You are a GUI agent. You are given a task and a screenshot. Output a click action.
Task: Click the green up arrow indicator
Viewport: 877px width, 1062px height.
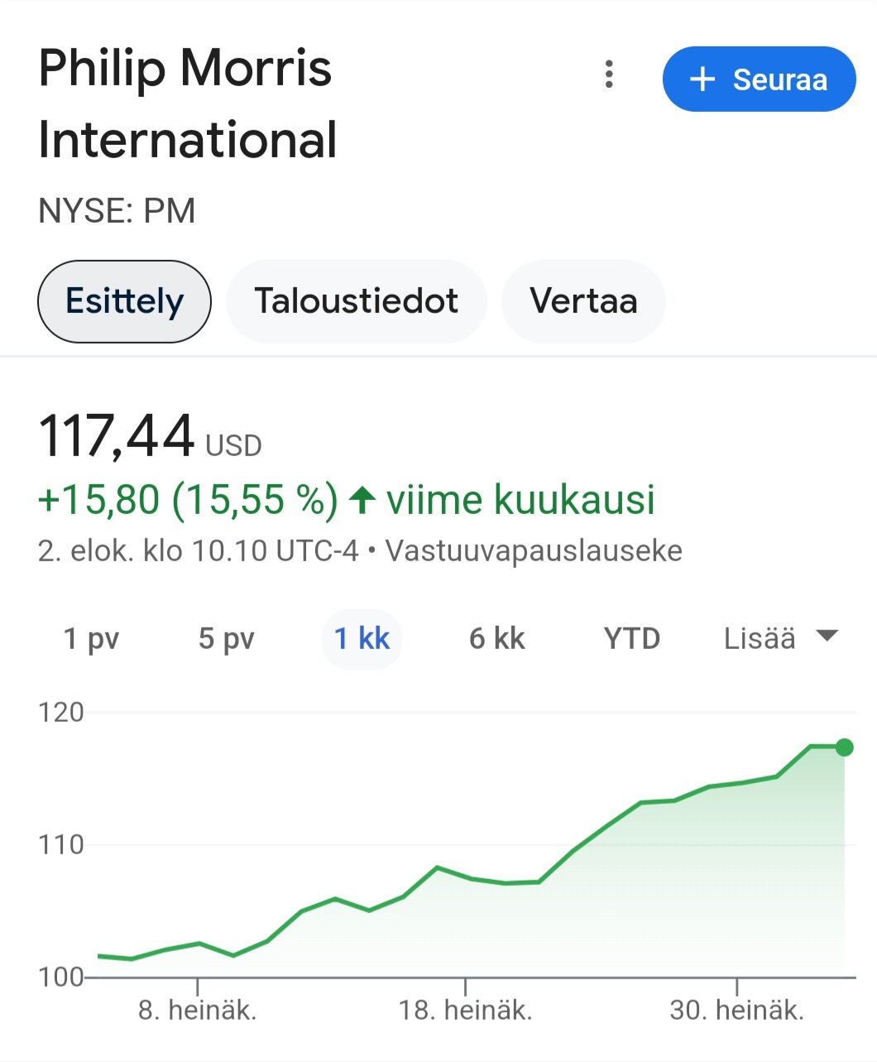coord(362,500)
